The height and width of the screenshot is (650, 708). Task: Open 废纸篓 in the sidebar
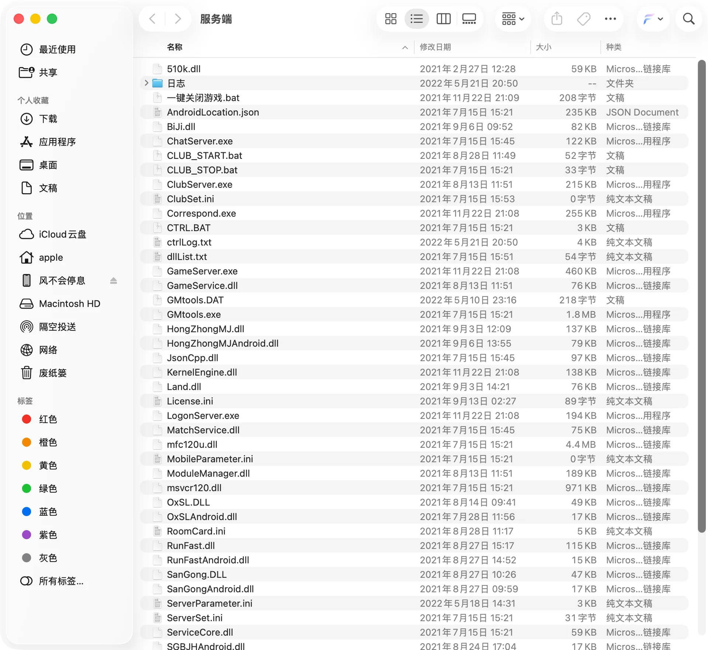(44, 373)
